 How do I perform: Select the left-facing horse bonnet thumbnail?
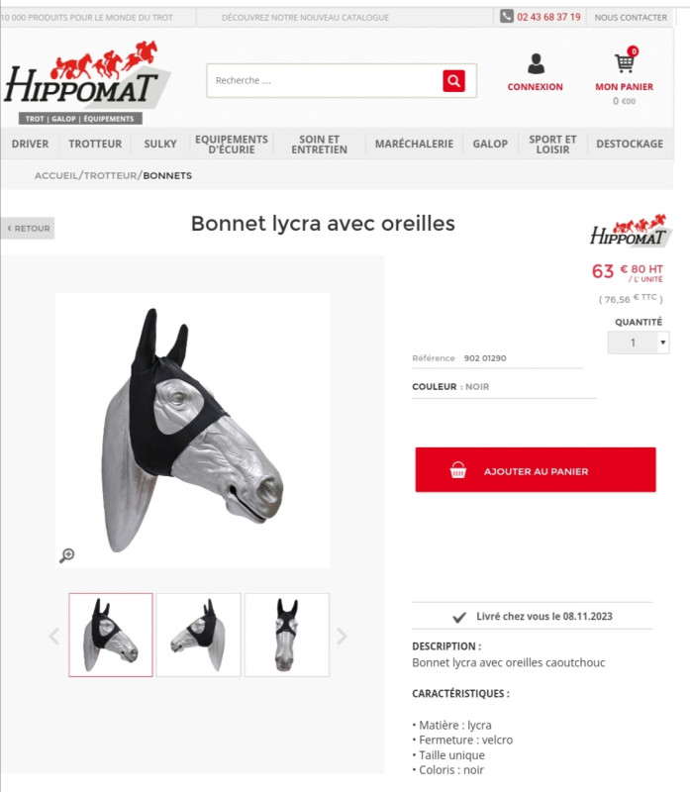point(199,635)
